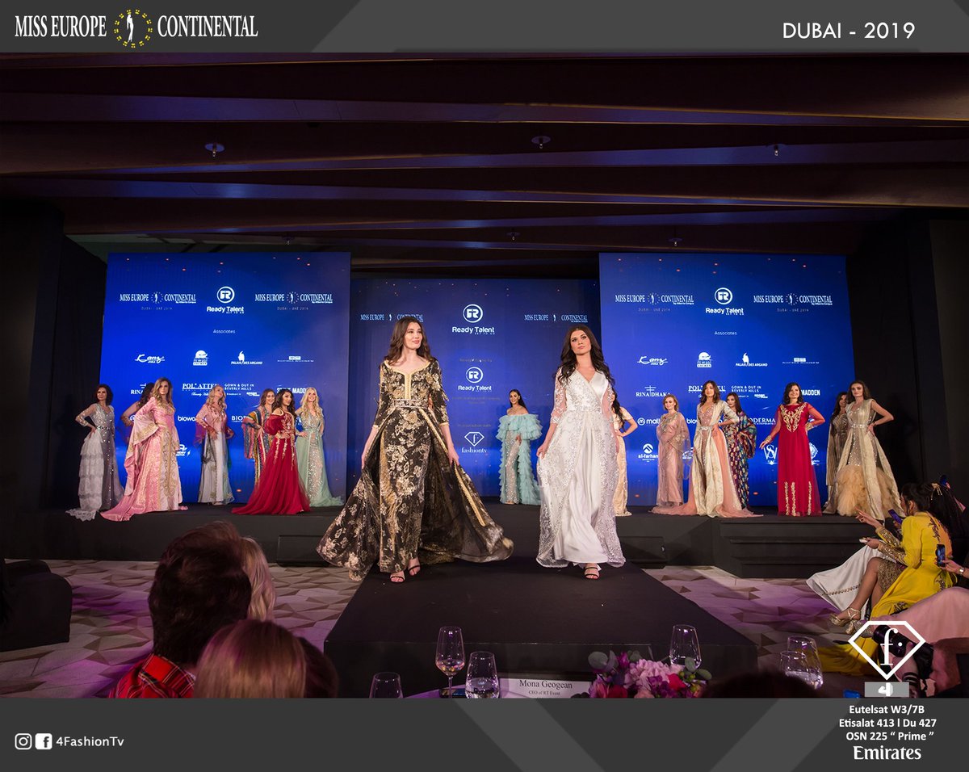Click the 'Mona Geogean' name card
Image resolution: width=969 pixels, height=772 pixels.
pyautogui.click(x=543, y=687)
